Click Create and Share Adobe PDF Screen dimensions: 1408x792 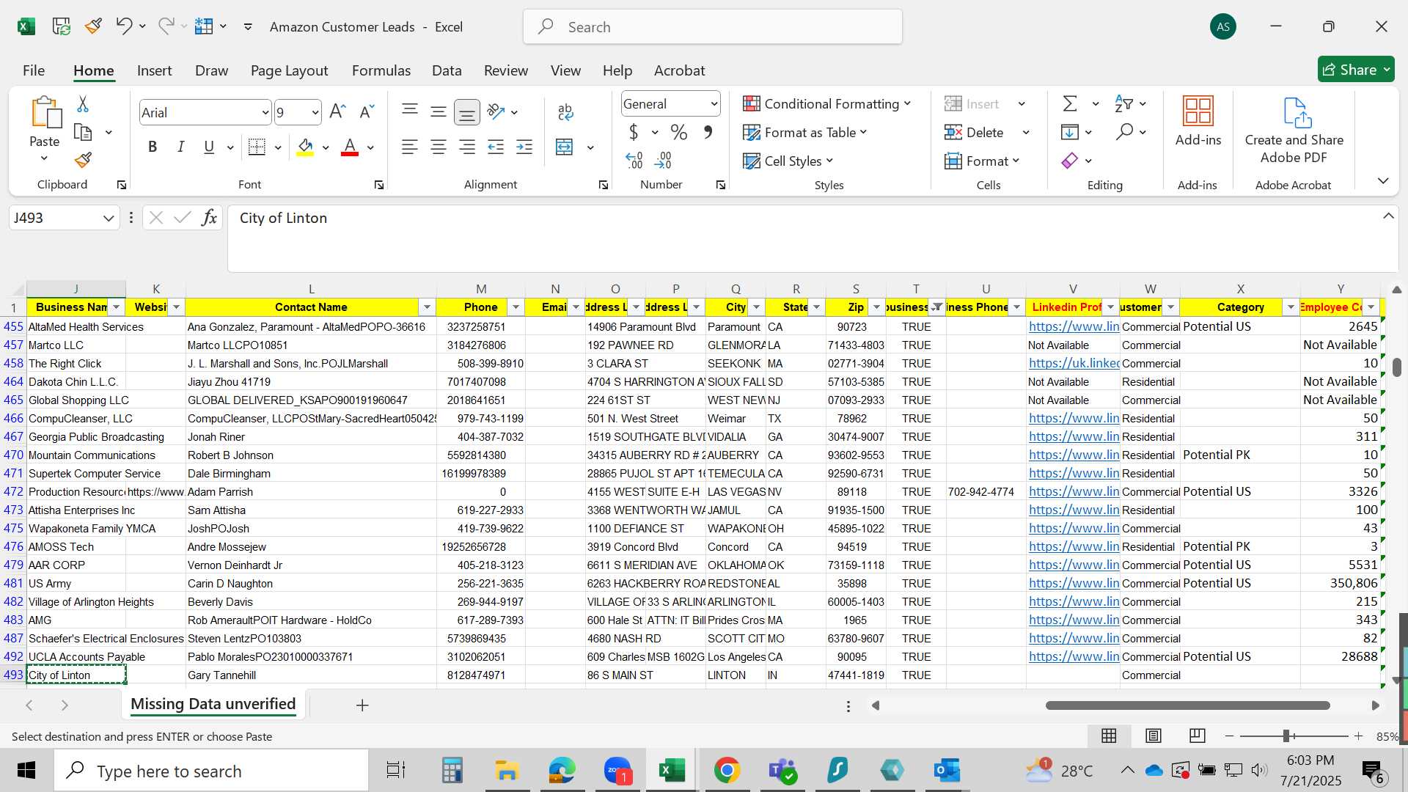point(1294,130)
